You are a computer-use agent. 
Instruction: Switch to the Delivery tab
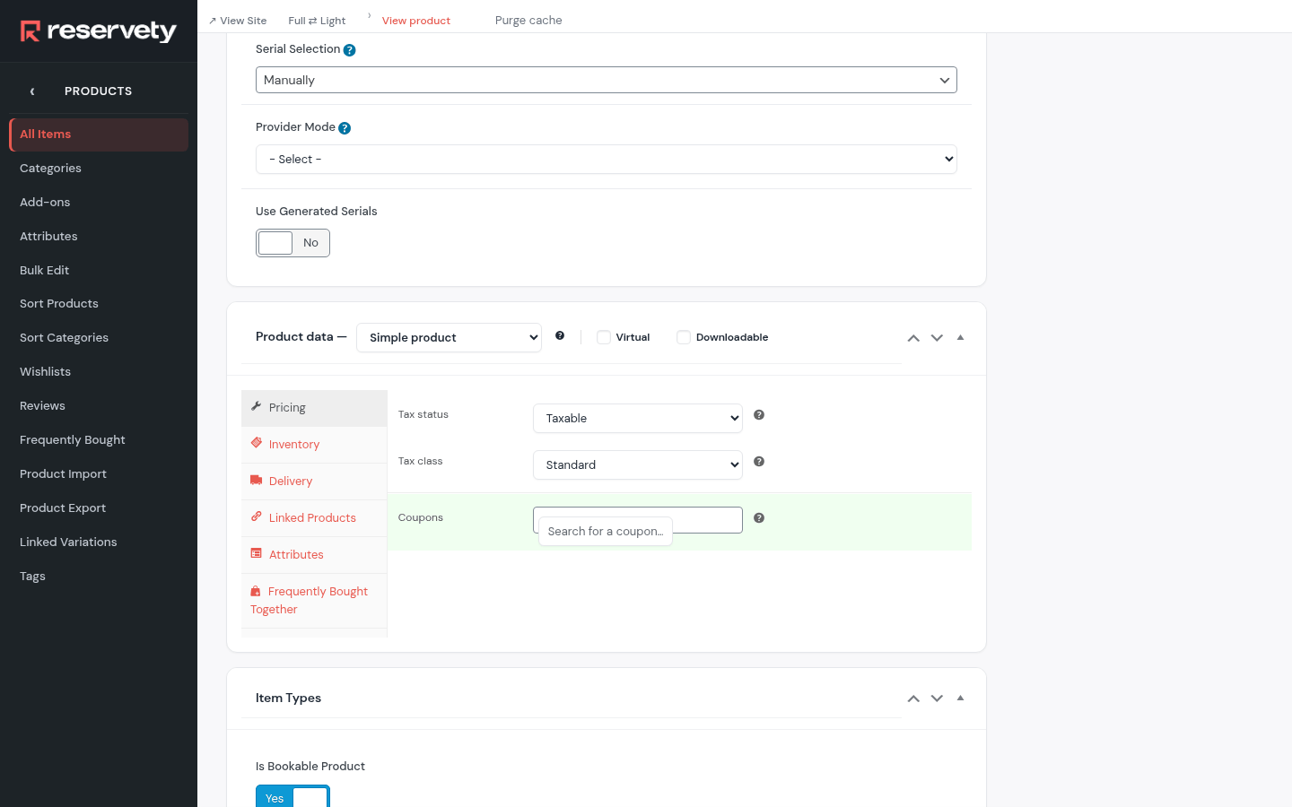tap(314, 482)
